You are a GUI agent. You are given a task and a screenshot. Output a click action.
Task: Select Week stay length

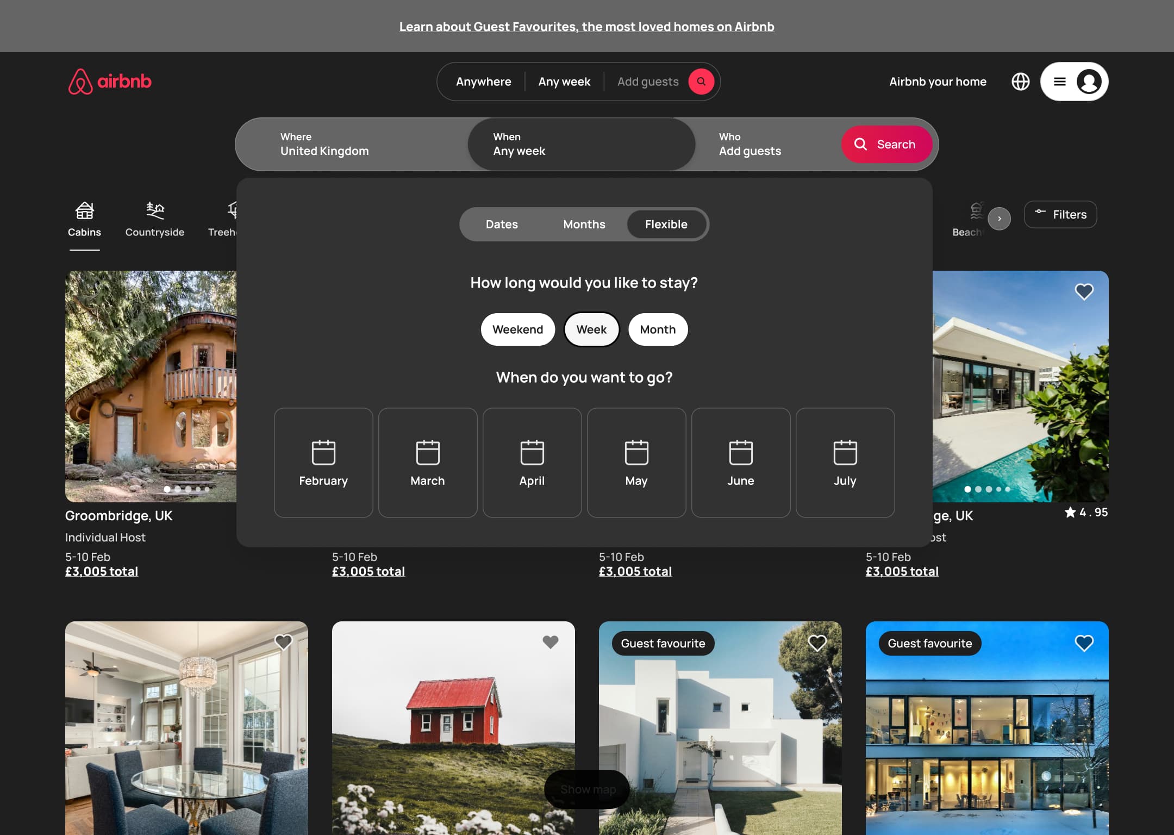click(x=591, y=329)
